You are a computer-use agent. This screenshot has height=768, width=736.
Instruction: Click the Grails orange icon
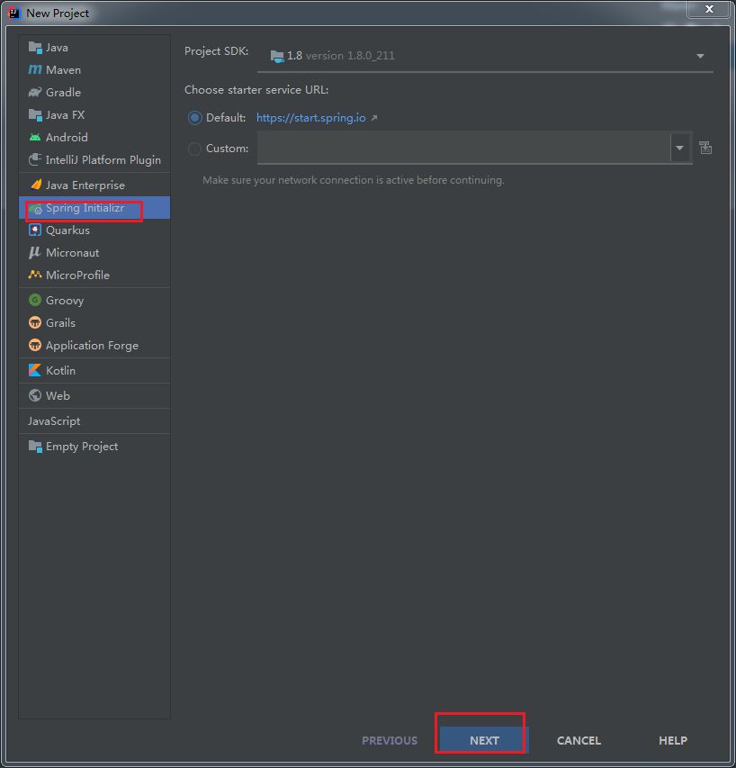pyautogui.click(x=35, y=322)
